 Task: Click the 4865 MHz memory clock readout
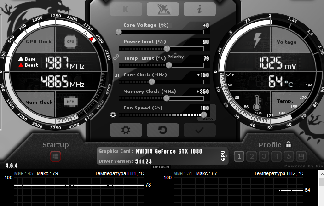pos(63,81)
